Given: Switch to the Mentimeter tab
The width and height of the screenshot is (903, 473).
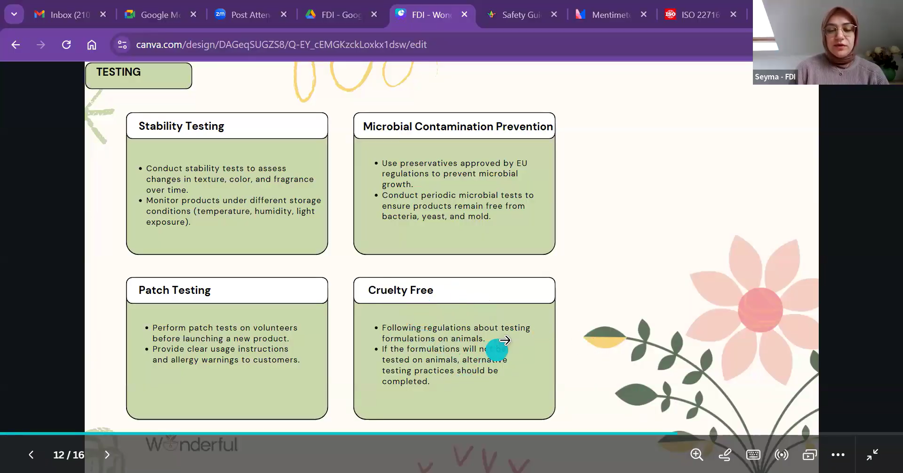Looking at the screenshot, I should pyautogui.click(x=610, y=15).
